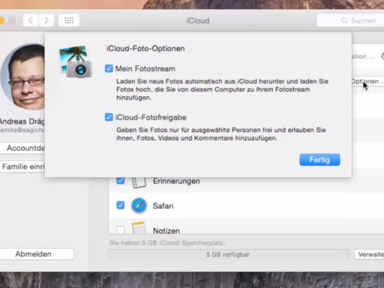384x288 pixels.
Task: Click Fertig to close the dialog
Action: [320, 160]
